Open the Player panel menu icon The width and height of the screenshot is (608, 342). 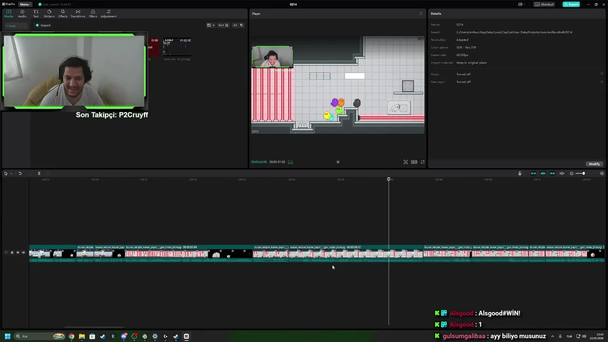[x=420, y=14]
